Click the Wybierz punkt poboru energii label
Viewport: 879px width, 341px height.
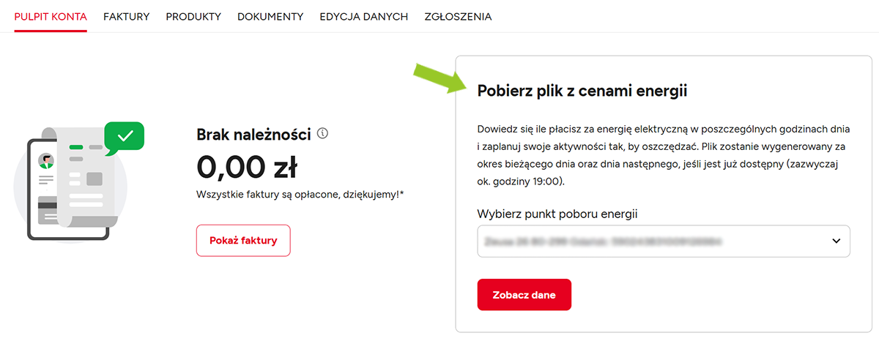(557, 214)
